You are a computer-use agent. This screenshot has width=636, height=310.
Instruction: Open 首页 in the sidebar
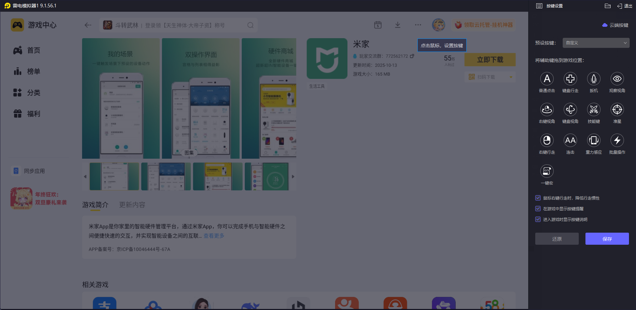coord(27,50)
